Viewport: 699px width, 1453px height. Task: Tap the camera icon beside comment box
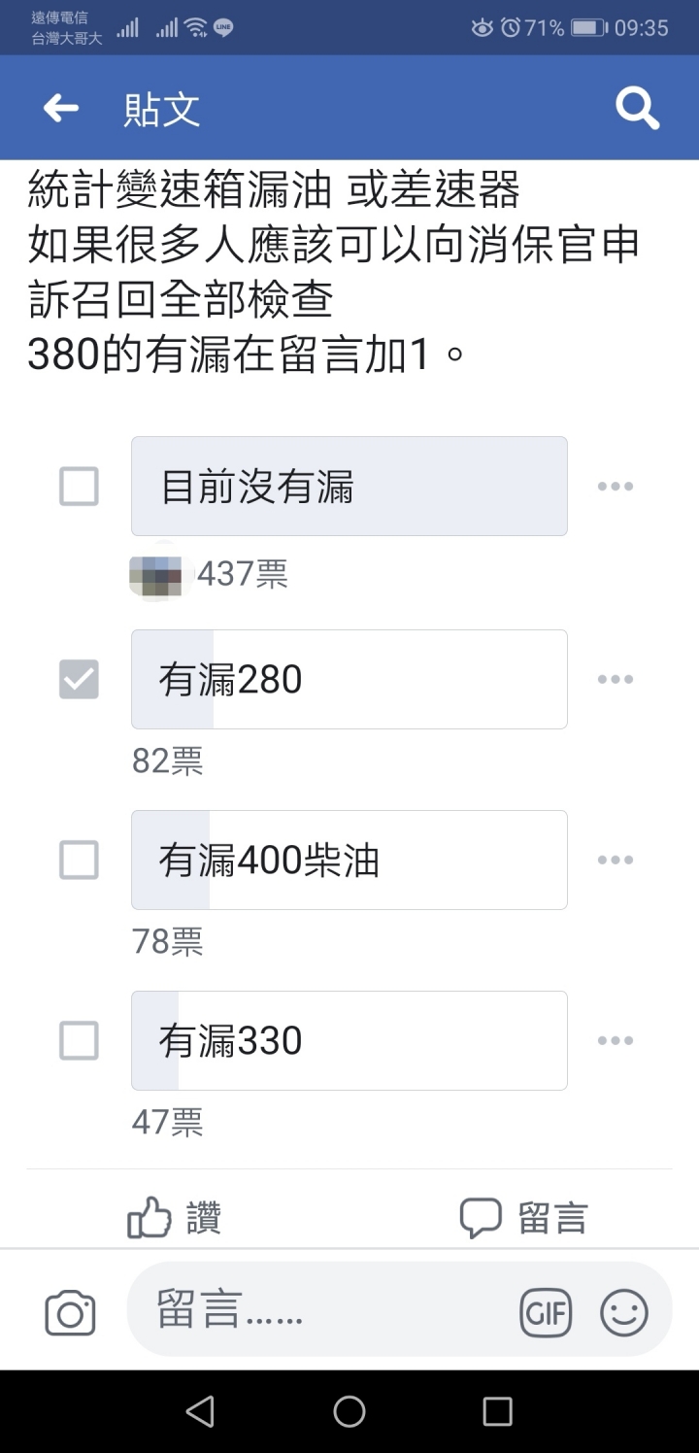pos(70,1314)
